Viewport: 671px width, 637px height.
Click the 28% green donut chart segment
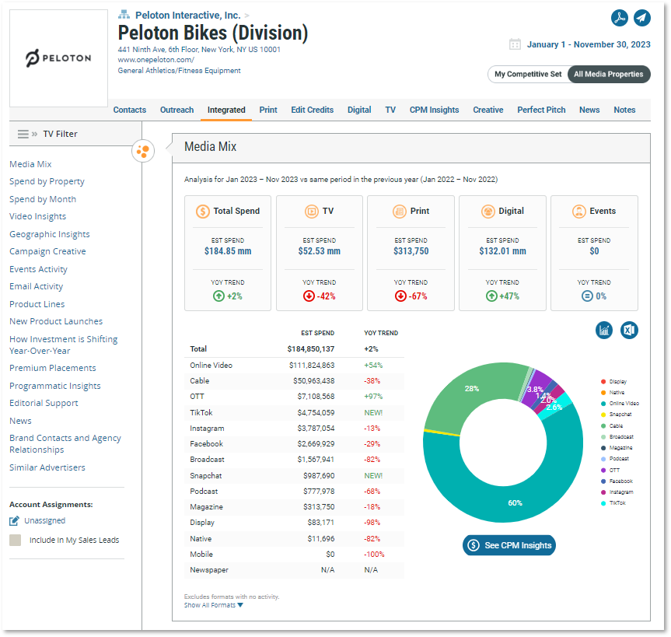click(472, 389)
